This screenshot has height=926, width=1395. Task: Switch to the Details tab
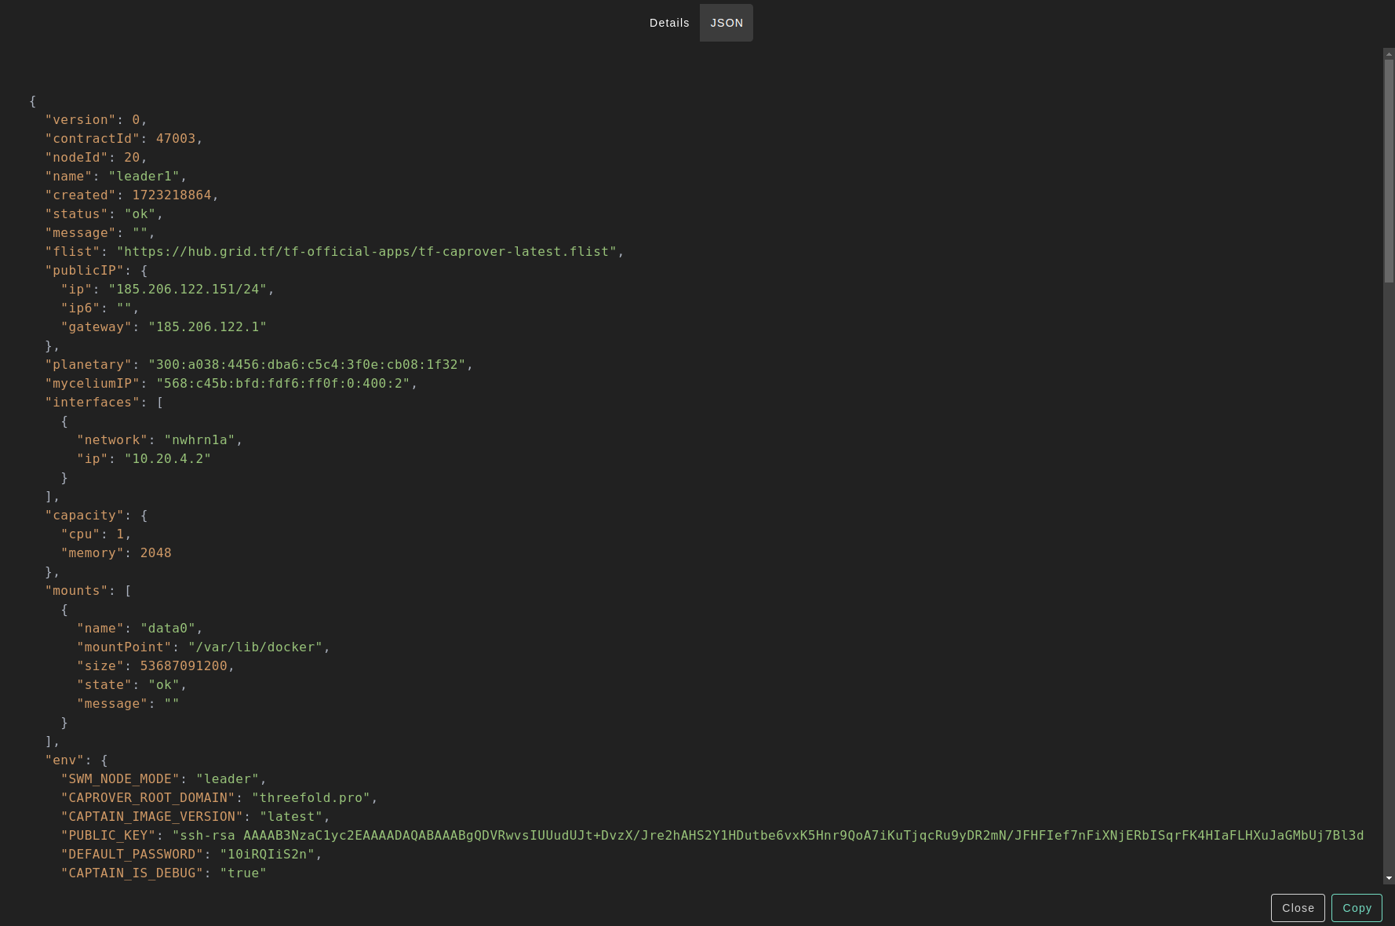(668, 23)
